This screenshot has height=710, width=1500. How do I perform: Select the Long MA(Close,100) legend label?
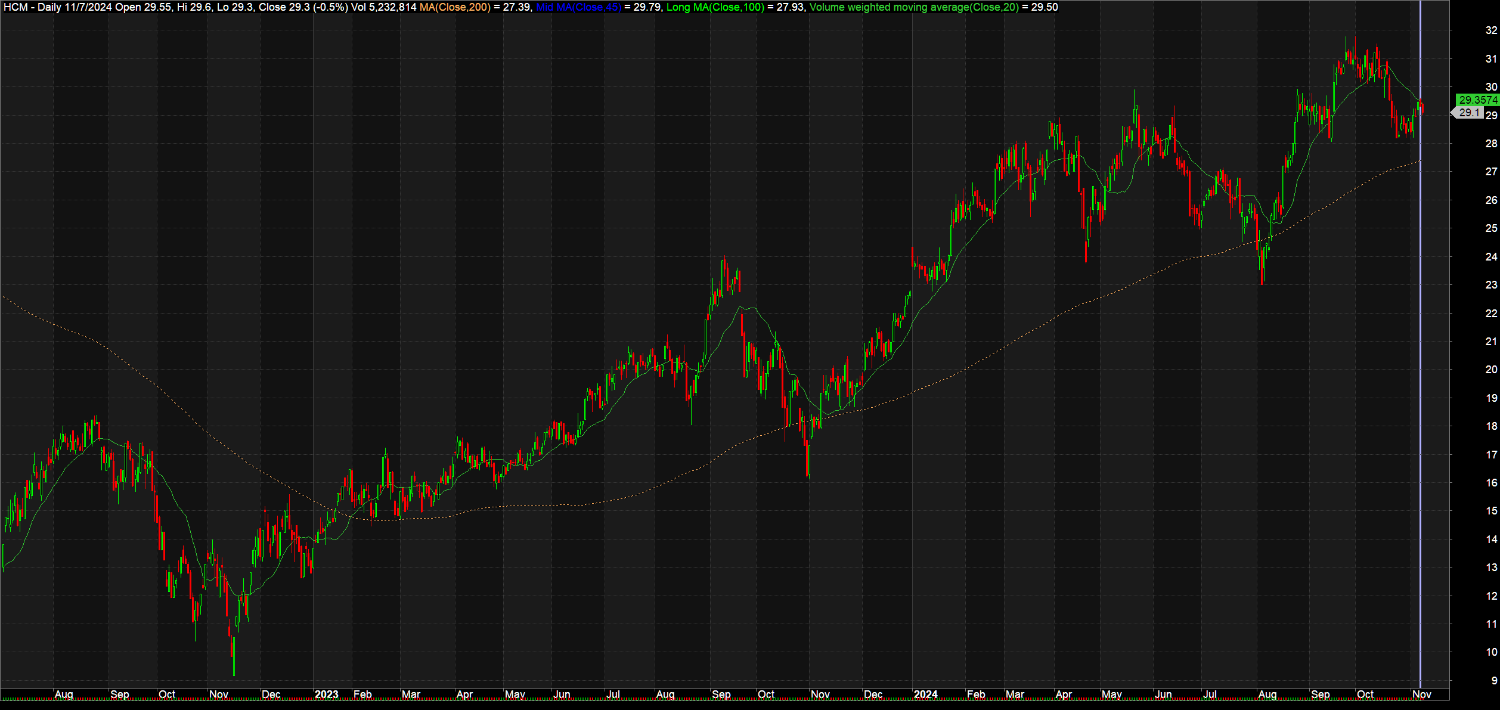[715, 7]
